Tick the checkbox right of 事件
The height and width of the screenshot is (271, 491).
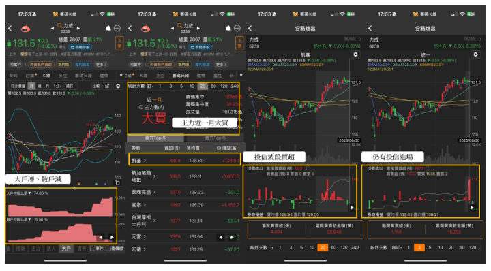[108, 249]
